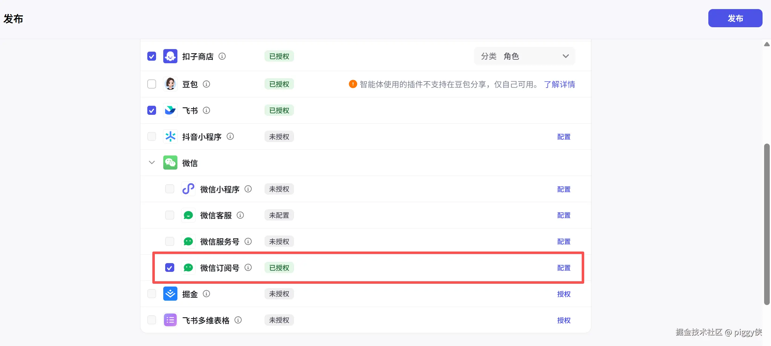Image resolution: width=771 pixels, height=346 pixels.
Task: Click the 掘金 platform icon
Action: [170, 294]
